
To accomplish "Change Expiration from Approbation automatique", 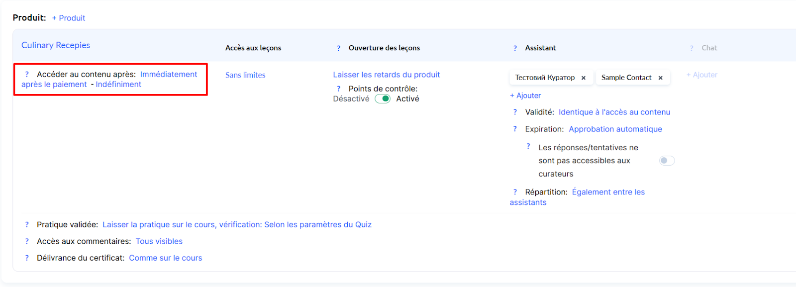I will 615,129.
